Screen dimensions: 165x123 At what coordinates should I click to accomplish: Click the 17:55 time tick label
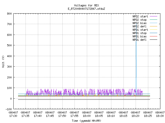(x=74, y=116)
